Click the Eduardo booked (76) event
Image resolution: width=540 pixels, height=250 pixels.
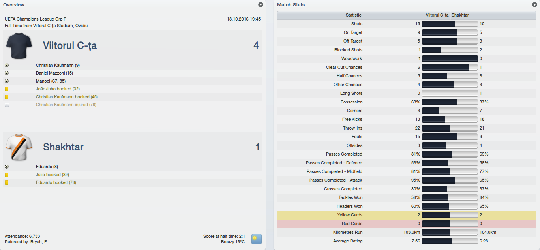click(x=56, y=182)
